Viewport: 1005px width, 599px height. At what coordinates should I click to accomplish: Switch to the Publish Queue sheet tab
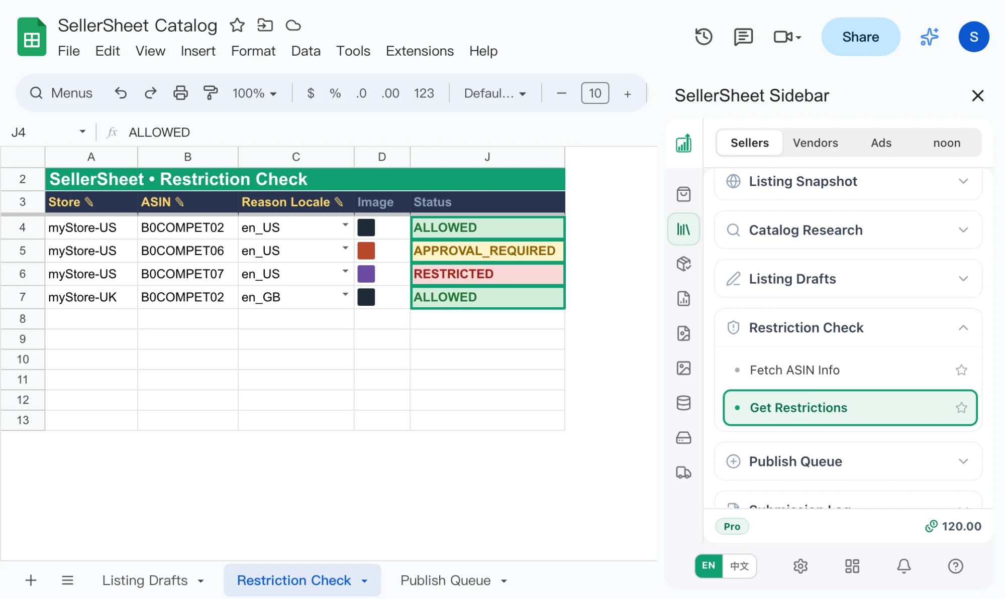click(x=453, y=580)
